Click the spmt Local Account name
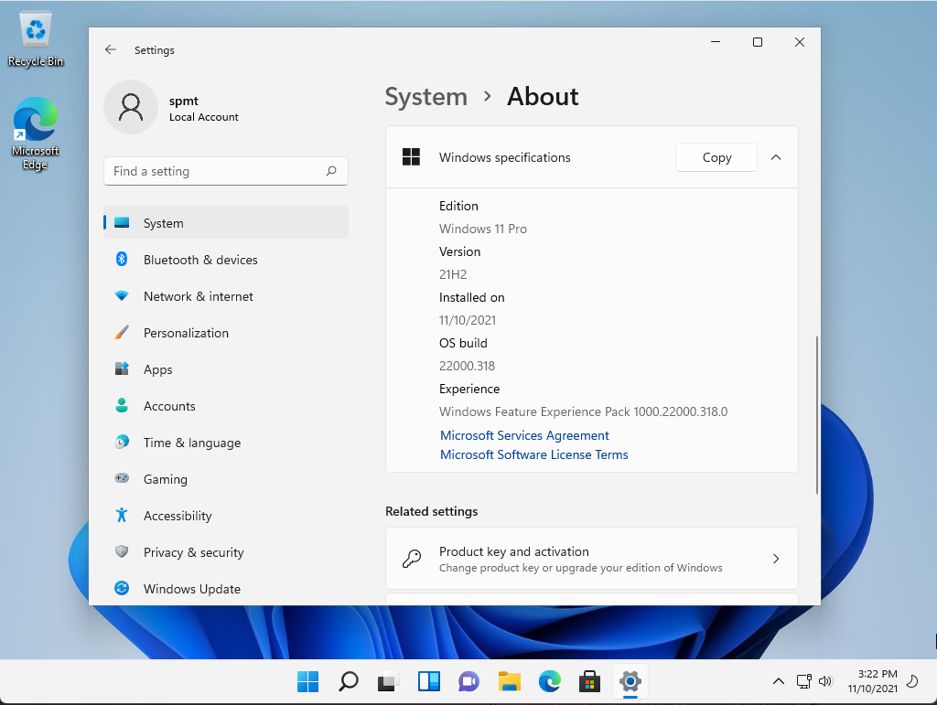937x705 pixels. click(204, 108)
